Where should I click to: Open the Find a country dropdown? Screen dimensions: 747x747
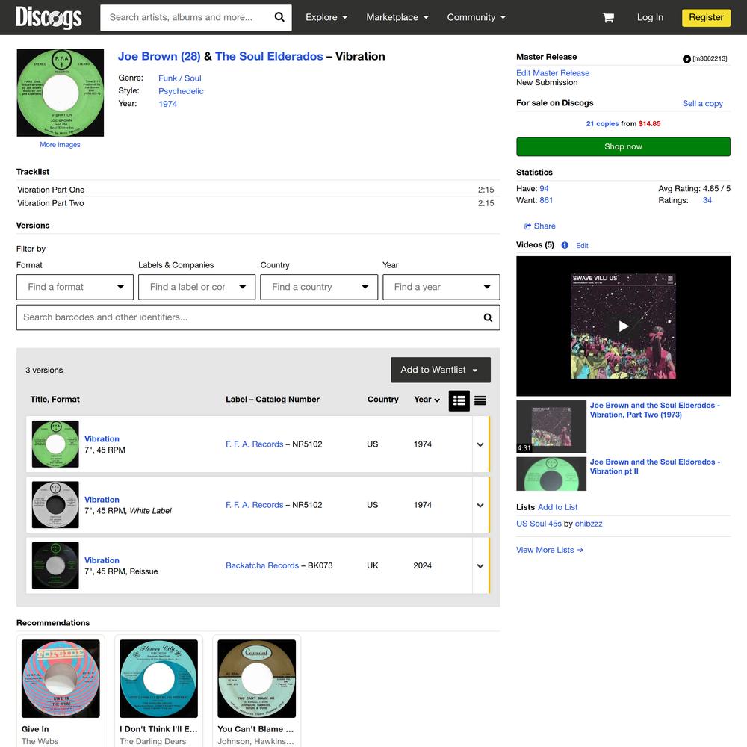[x=319, y=287]
